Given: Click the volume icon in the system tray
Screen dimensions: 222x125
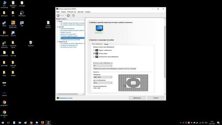Looking at the screenshot, I should point(203,123).
